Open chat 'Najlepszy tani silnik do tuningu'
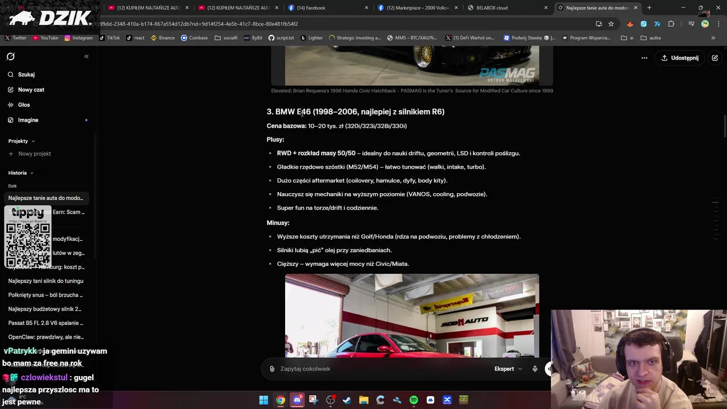The width and height of the screenshot is (727, 409). (45, 281)
